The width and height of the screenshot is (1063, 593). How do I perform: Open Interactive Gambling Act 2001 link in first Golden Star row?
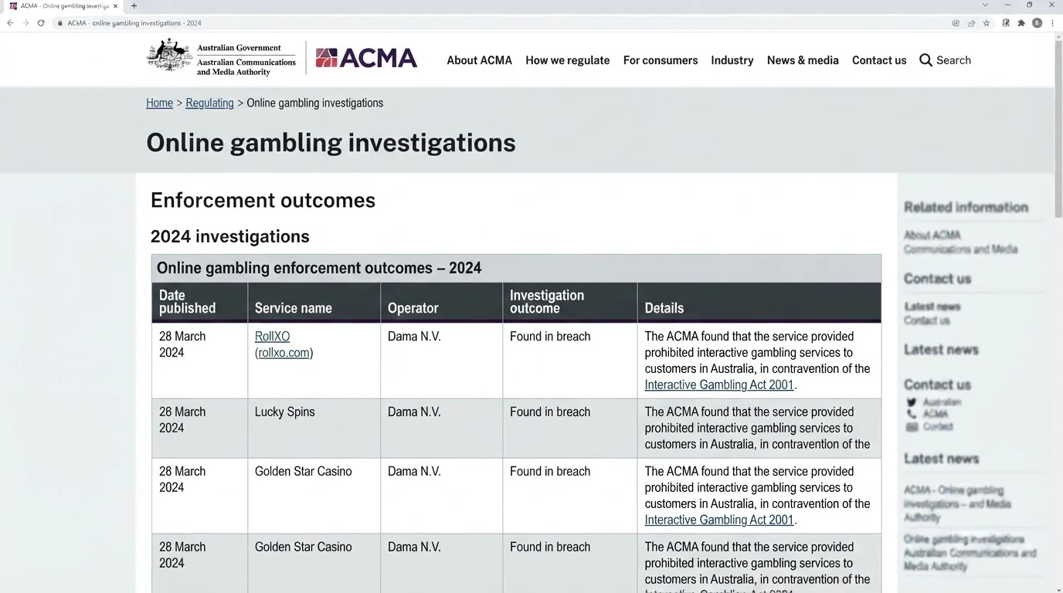pyautogui.click(x=719, y=520)
